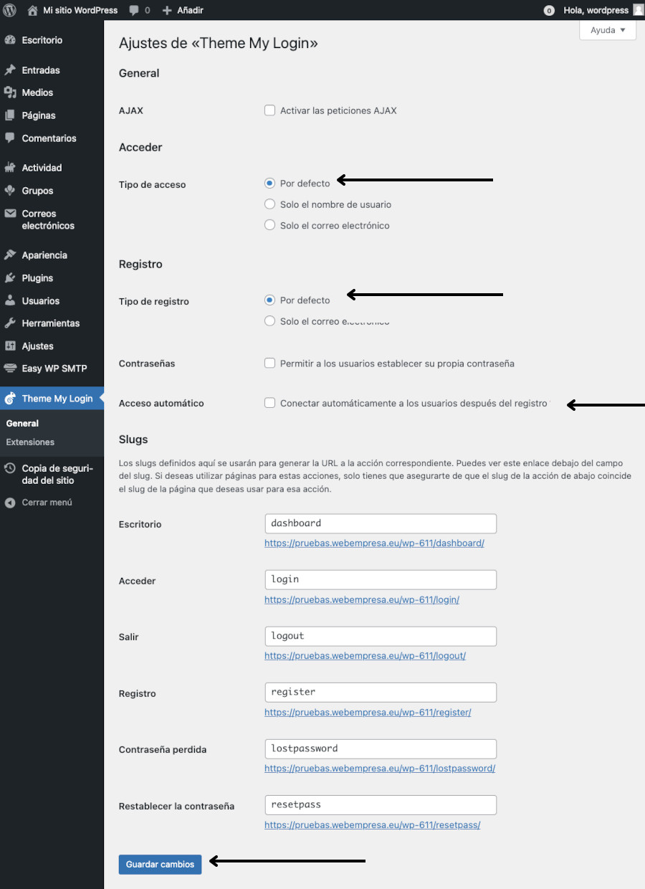Expand the Ayuda help dropdown
Image resolution: width=645 pixels, height=889 pixels.
pos(608,30)
